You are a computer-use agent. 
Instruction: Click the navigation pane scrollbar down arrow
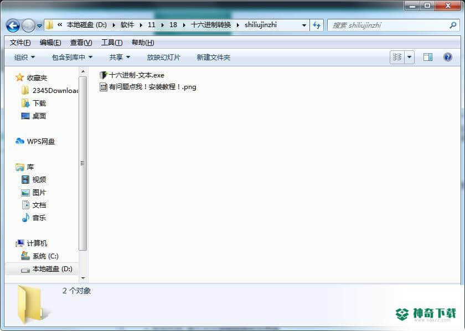(83, 278)
